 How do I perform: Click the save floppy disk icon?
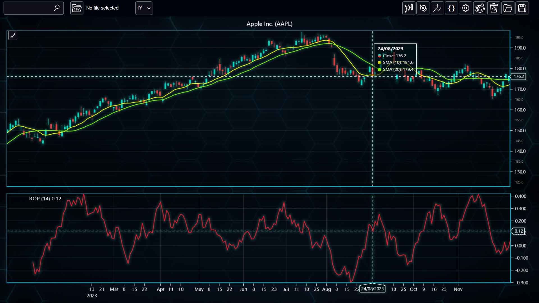click(522, 8)
